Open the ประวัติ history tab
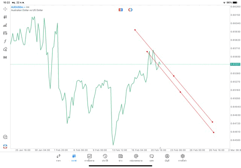This screenshot has width=241, height=168. 105,157
